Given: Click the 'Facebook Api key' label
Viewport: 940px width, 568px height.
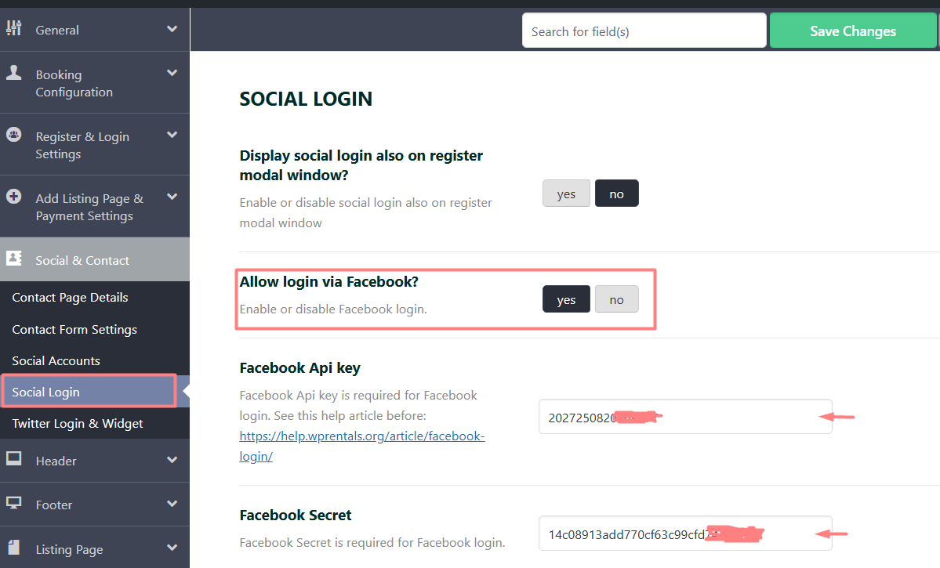Looking at the screenshot, I should pyautogui.click(x=299, y=368).
